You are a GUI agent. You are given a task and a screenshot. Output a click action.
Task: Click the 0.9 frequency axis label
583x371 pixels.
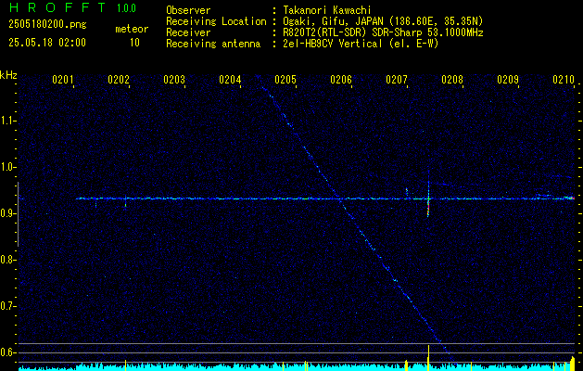coord(6,213)
